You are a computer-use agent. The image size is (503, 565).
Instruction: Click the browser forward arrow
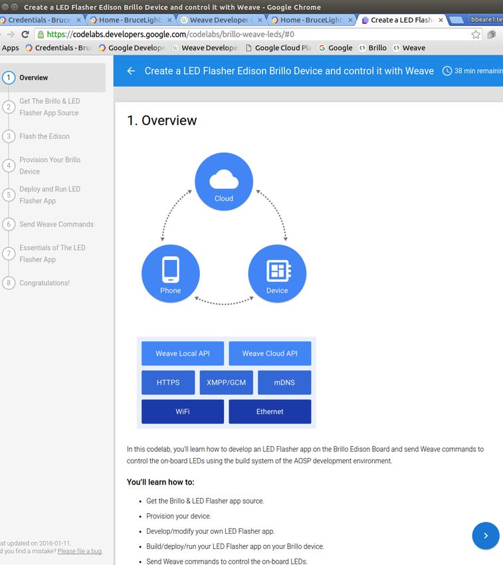tap(11, 34)
